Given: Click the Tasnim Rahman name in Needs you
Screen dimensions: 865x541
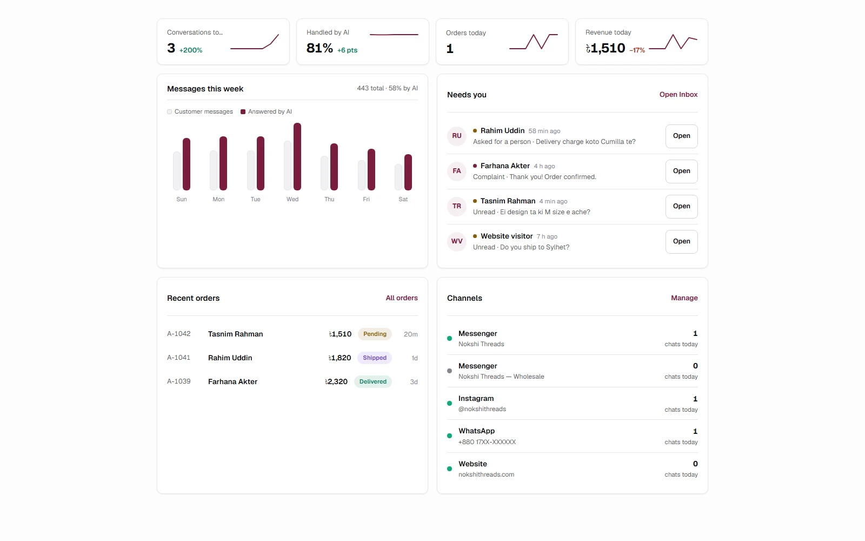Looking at the screenshot, I should (x=508, y=201).
